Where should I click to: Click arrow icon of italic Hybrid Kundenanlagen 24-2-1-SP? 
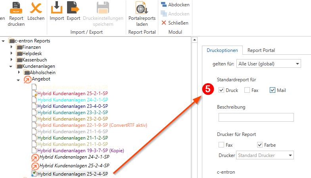click(x=35, y=158)
